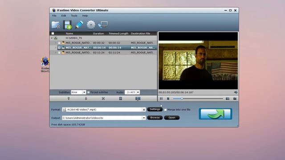This screenshot has width=285, height=160.
Task: Collapse the H:\VIDEO_TS tree node
Action: (52, 38)
